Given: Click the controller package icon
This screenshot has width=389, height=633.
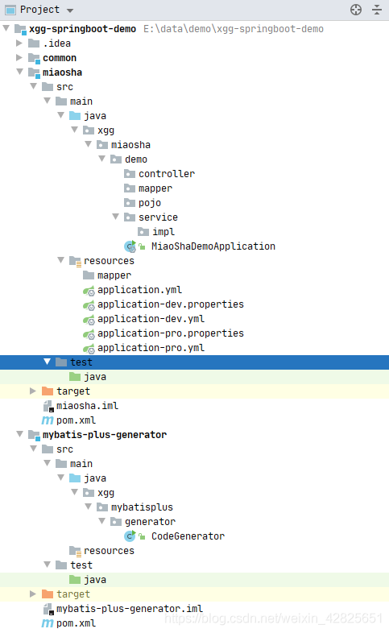Looking at the screenshot, I should coord(130,174).
